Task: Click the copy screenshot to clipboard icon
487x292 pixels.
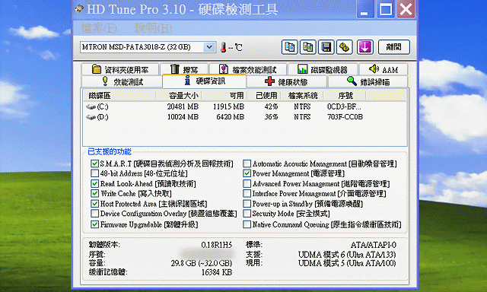Action: tap(307, 47)
